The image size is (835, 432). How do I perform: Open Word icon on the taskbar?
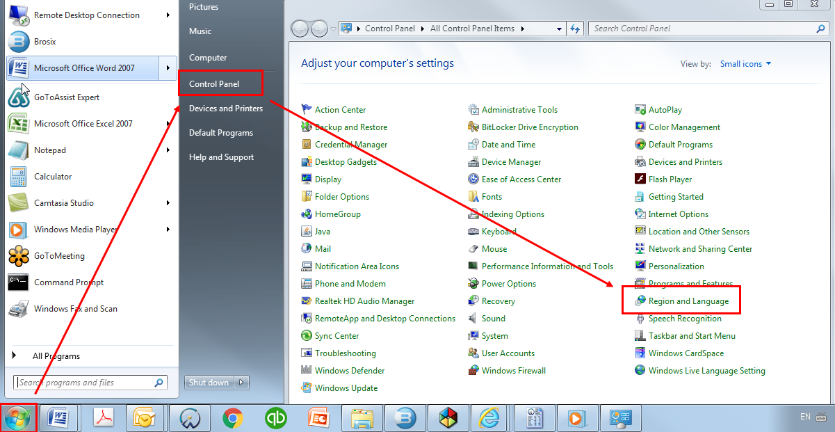[x=58, y=418]
